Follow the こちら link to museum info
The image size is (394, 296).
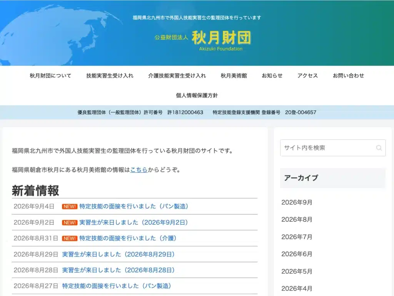tap(139, 170)
